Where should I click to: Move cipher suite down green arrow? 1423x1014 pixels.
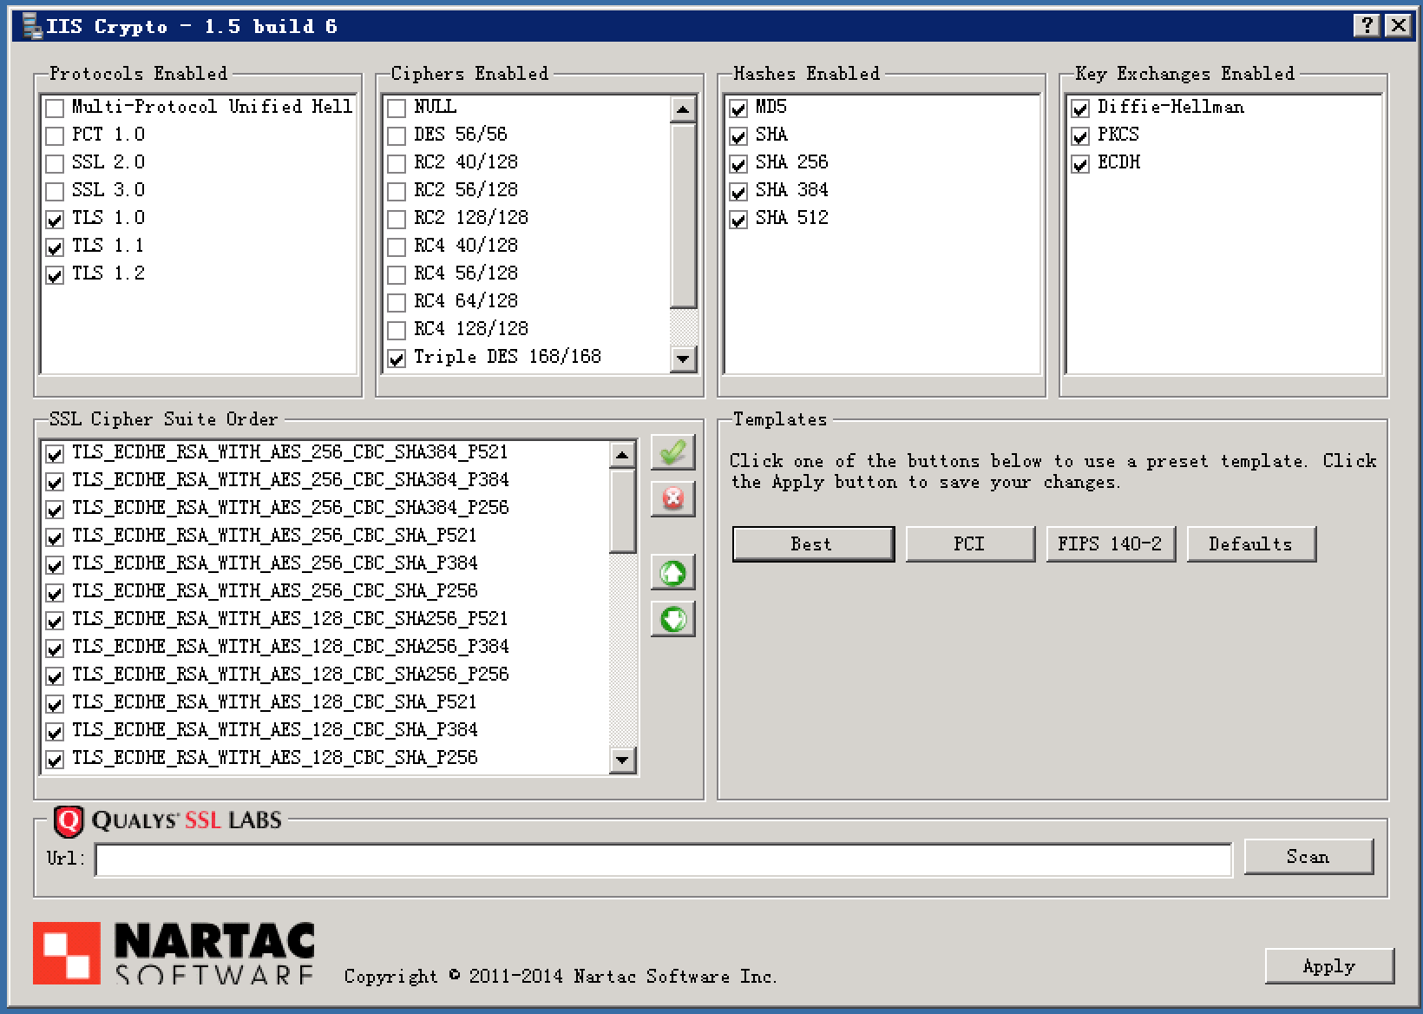[x=672, y=619]
